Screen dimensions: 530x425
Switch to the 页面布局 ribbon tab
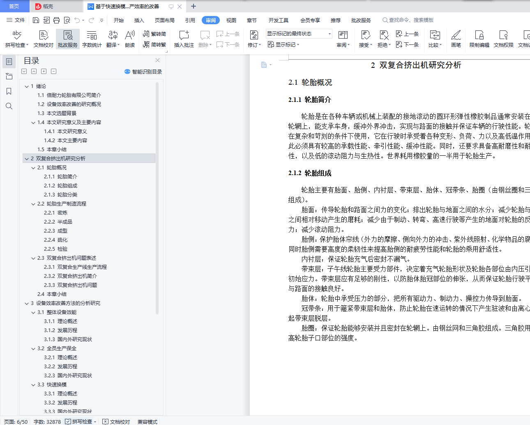click(165, 20)
